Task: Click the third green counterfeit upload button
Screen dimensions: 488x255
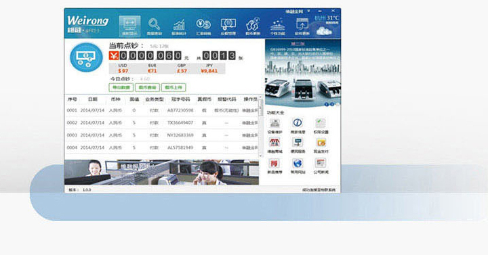Action: point(174,87)
